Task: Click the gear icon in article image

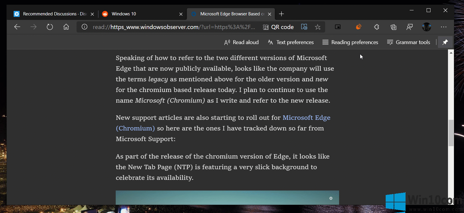Action: tap(331, 198)
